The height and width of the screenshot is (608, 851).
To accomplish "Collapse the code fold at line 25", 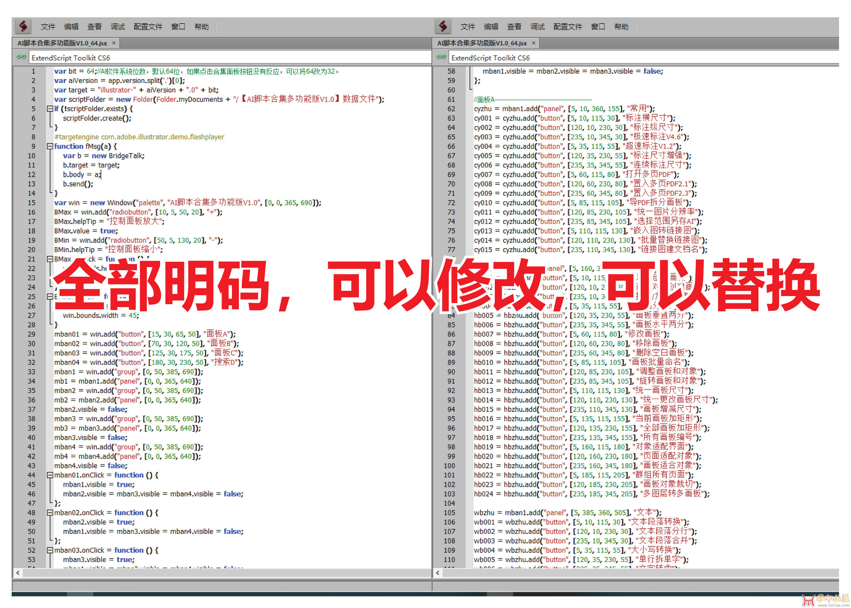I will point(50,296).
